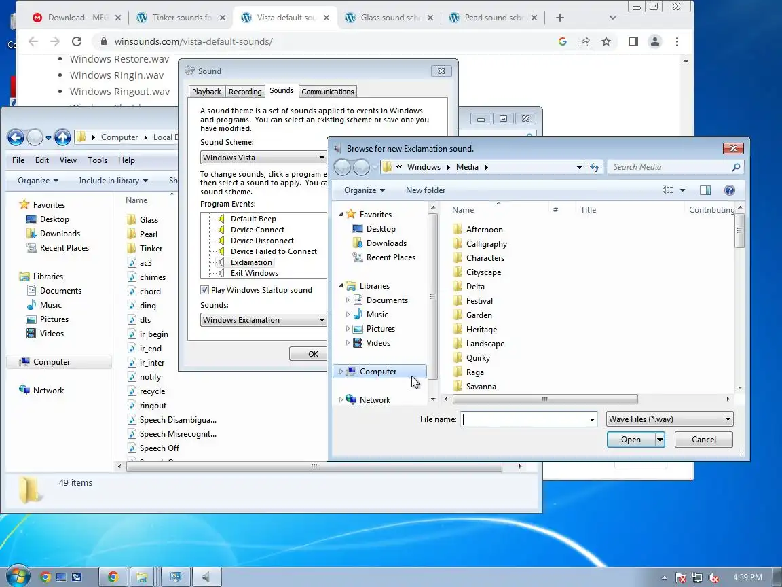Click the vertical scrollbar of browse file list
The width and height of the screenshot is (782, 587).
[740, 230]
